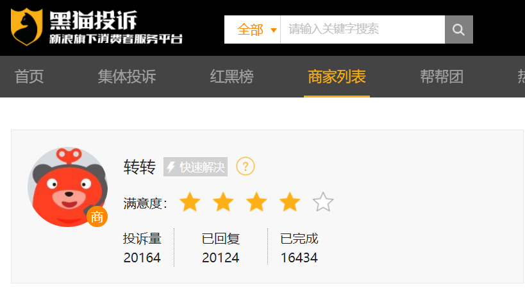Click the 黑猫投诉 shield cat logo
Screen dimensions: 525x295
(x=27, y=27)
